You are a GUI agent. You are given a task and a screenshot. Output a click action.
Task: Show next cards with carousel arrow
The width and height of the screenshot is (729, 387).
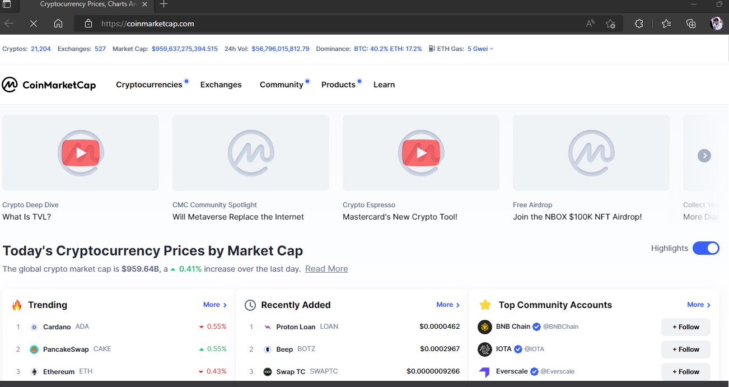pyautogui.click(x=704, y=156)
